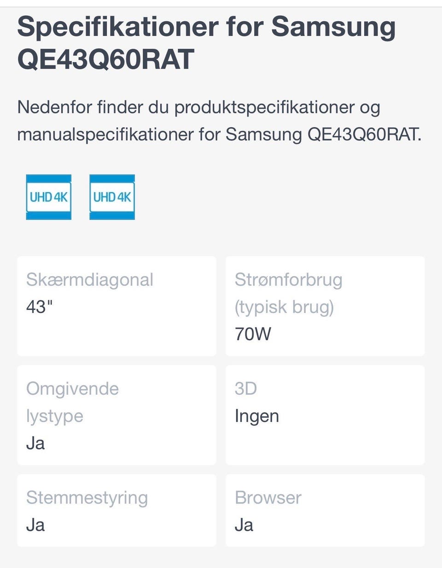Click the (typisk brug) subtitle text
Viewport: 442px width, 568px height.
coord(284,307)
